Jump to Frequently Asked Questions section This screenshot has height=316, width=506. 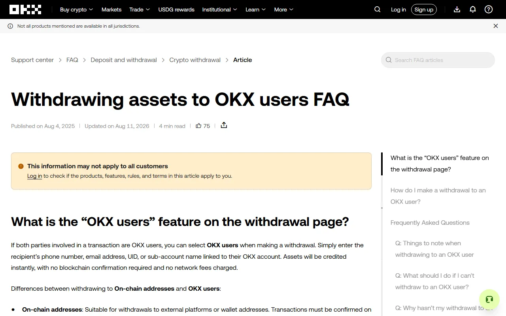430,223
